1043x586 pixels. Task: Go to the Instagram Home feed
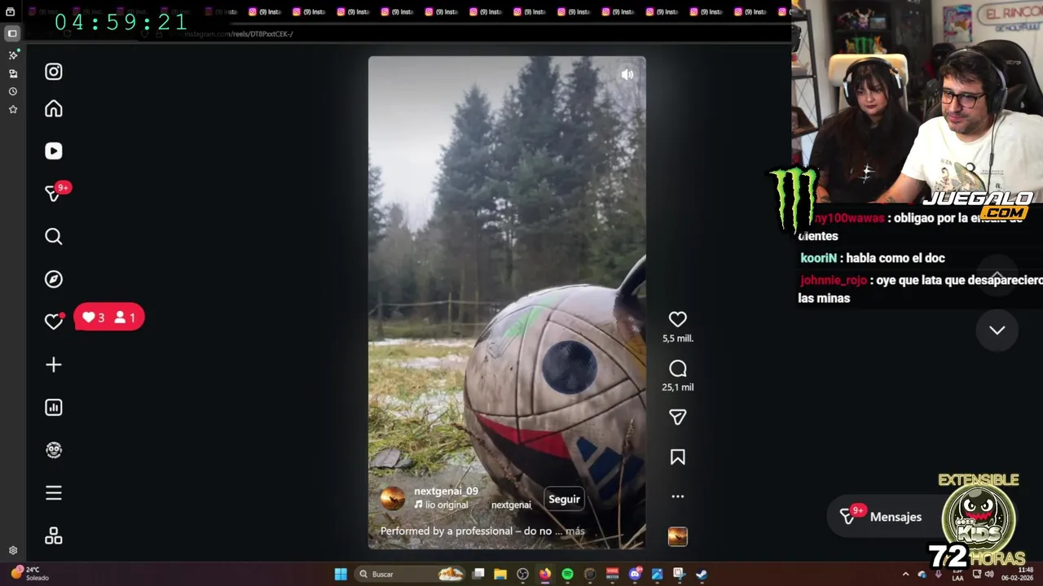[x=54, y=109]
